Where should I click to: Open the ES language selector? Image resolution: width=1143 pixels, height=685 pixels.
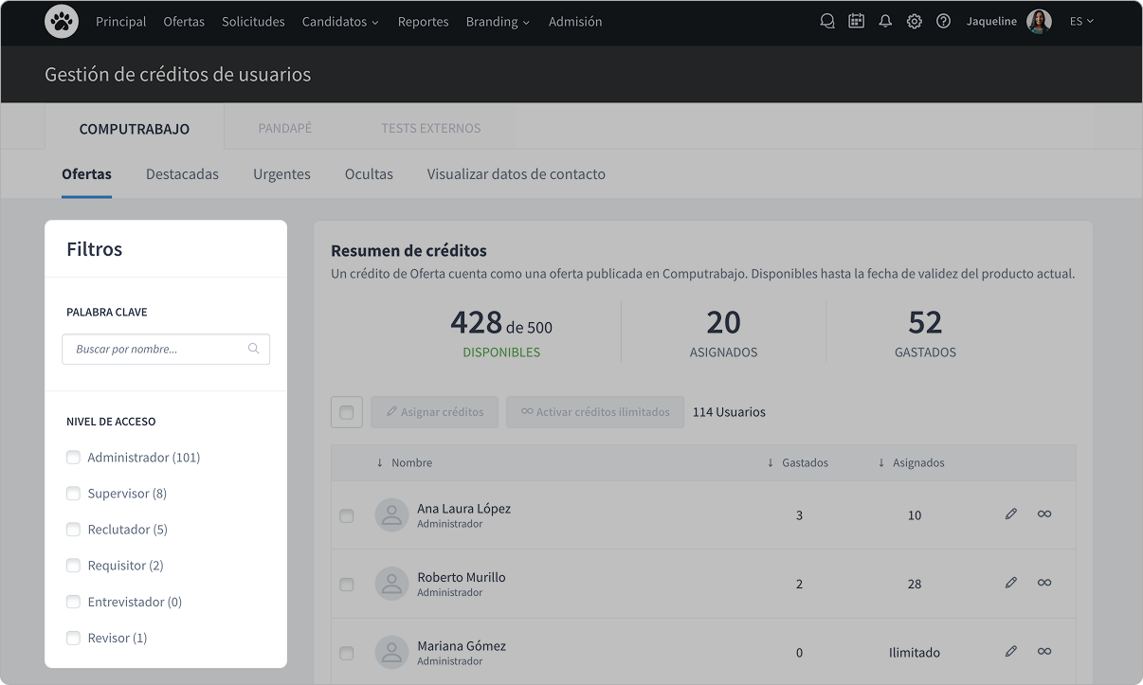[1081, 20]
